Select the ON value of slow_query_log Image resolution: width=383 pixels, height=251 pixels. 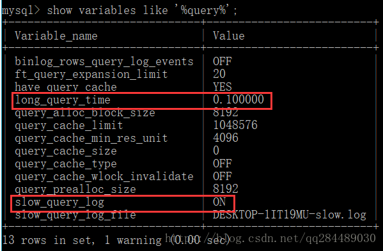coord(219,202)
